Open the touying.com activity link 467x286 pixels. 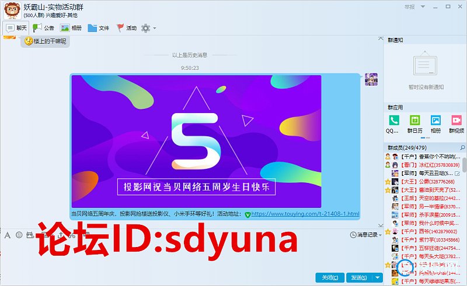[x=305, y=214]
